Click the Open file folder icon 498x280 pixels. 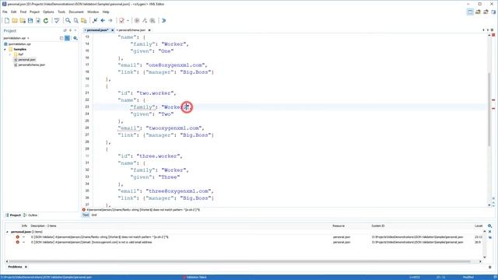(15, 21)
